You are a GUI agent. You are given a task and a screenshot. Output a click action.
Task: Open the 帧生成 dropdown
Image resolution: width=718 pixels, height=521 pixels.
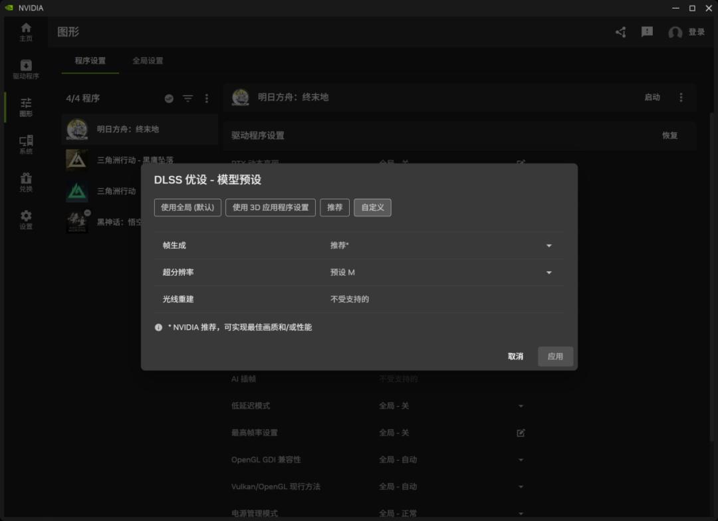tap(549, 246)
